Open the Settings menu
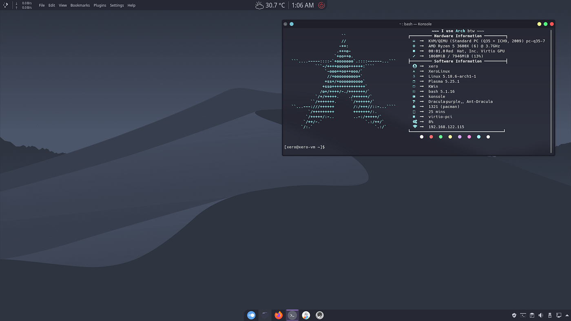 tap(117, 5)
